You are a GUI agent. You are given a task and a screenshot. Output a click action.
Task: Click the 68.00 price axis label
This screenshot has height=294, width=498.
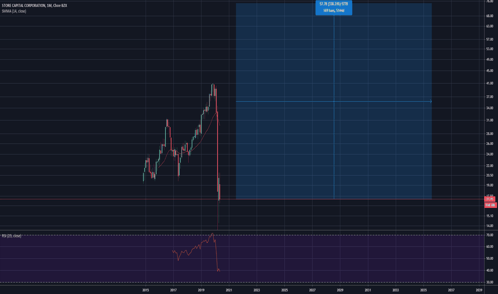[x=489, y=16]
